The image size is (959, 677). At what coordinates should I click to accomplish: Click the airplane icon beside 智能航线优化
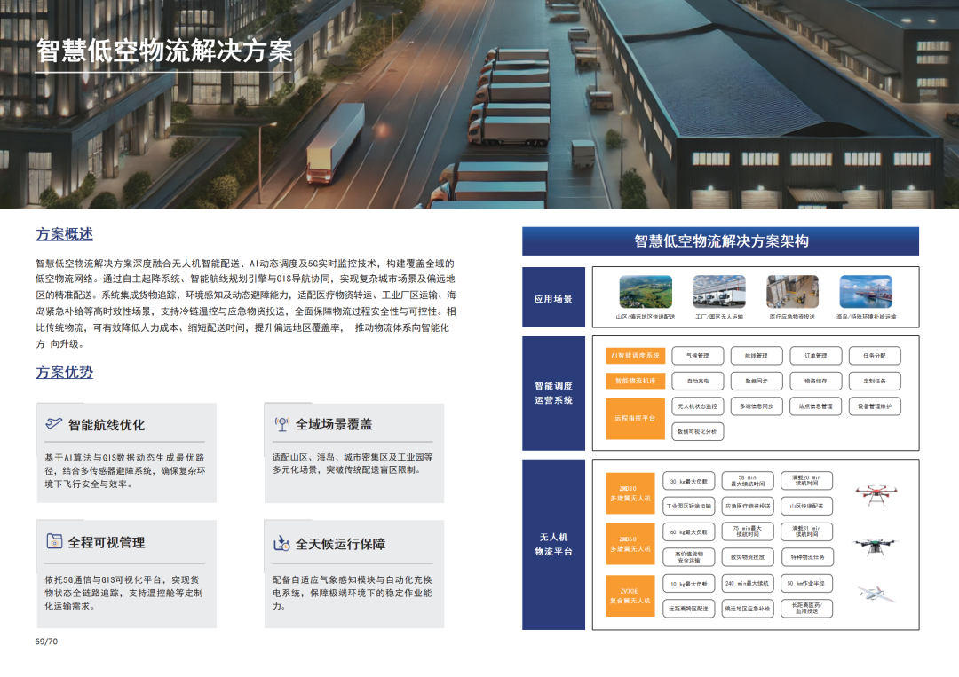(x=54, y=424)
